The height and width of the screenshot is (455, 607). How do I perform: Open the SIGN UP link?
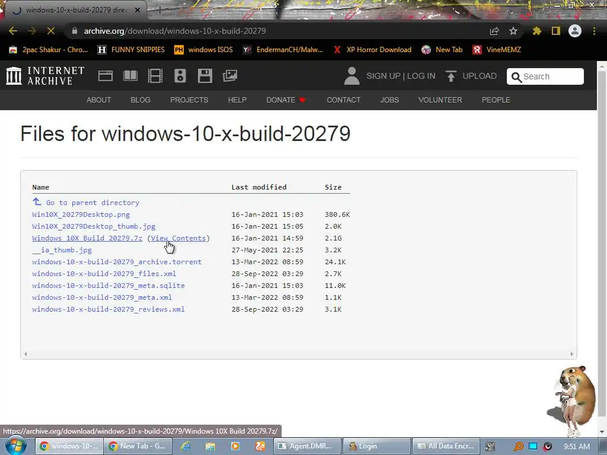[384, 76]
